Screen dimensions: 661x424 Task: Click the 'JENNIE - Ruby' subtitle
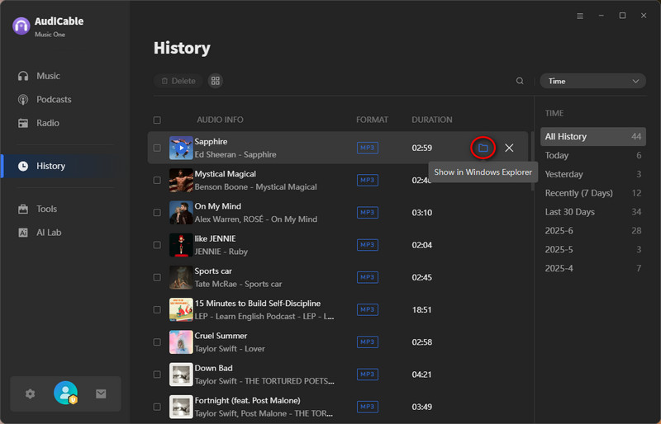tap(221, 252)
